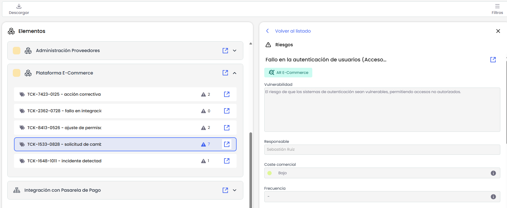Viewport: 507px width, 208px height.
Task: Click info icon for Coste comercial
Action: click(493, 173)
